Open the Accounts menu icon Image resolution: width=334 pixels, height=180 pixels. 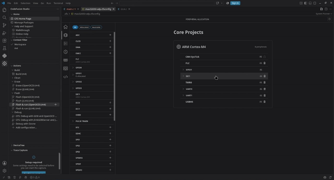(4, 163)
